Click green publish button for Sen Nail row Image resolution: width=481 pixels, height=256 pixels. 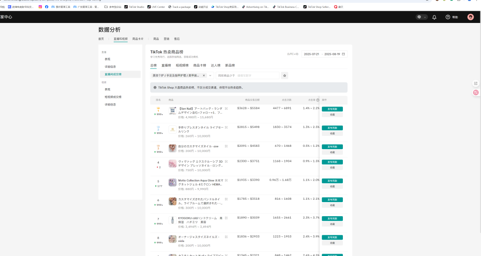pos(332,109)
